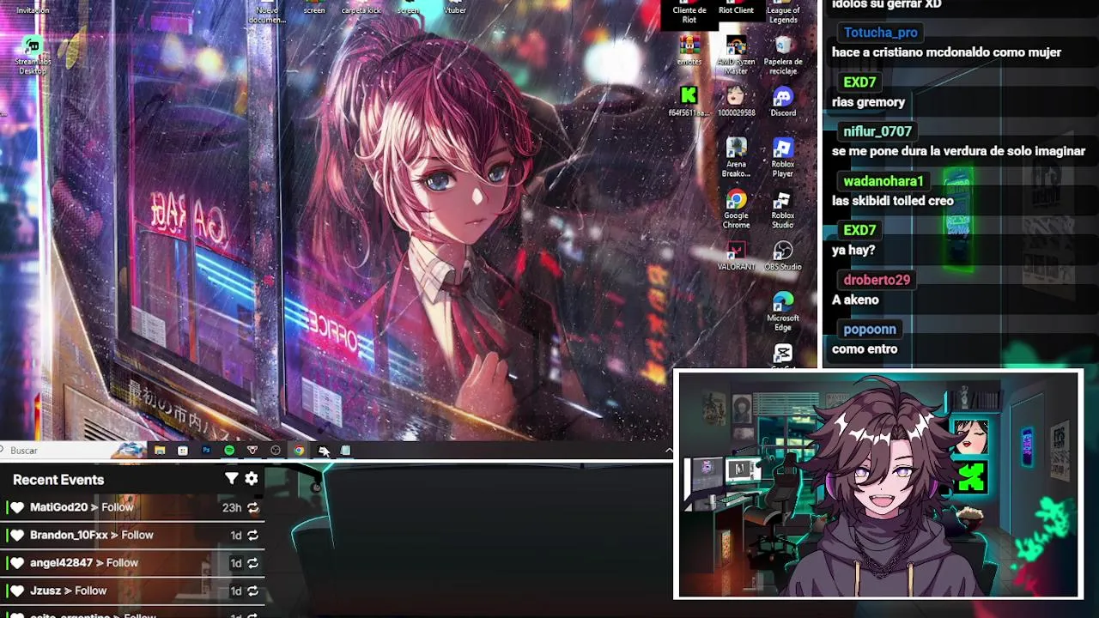Select the angel42847 Follow event row
The width and height of the screenshot is (1099, 618).
coord(132,563)
